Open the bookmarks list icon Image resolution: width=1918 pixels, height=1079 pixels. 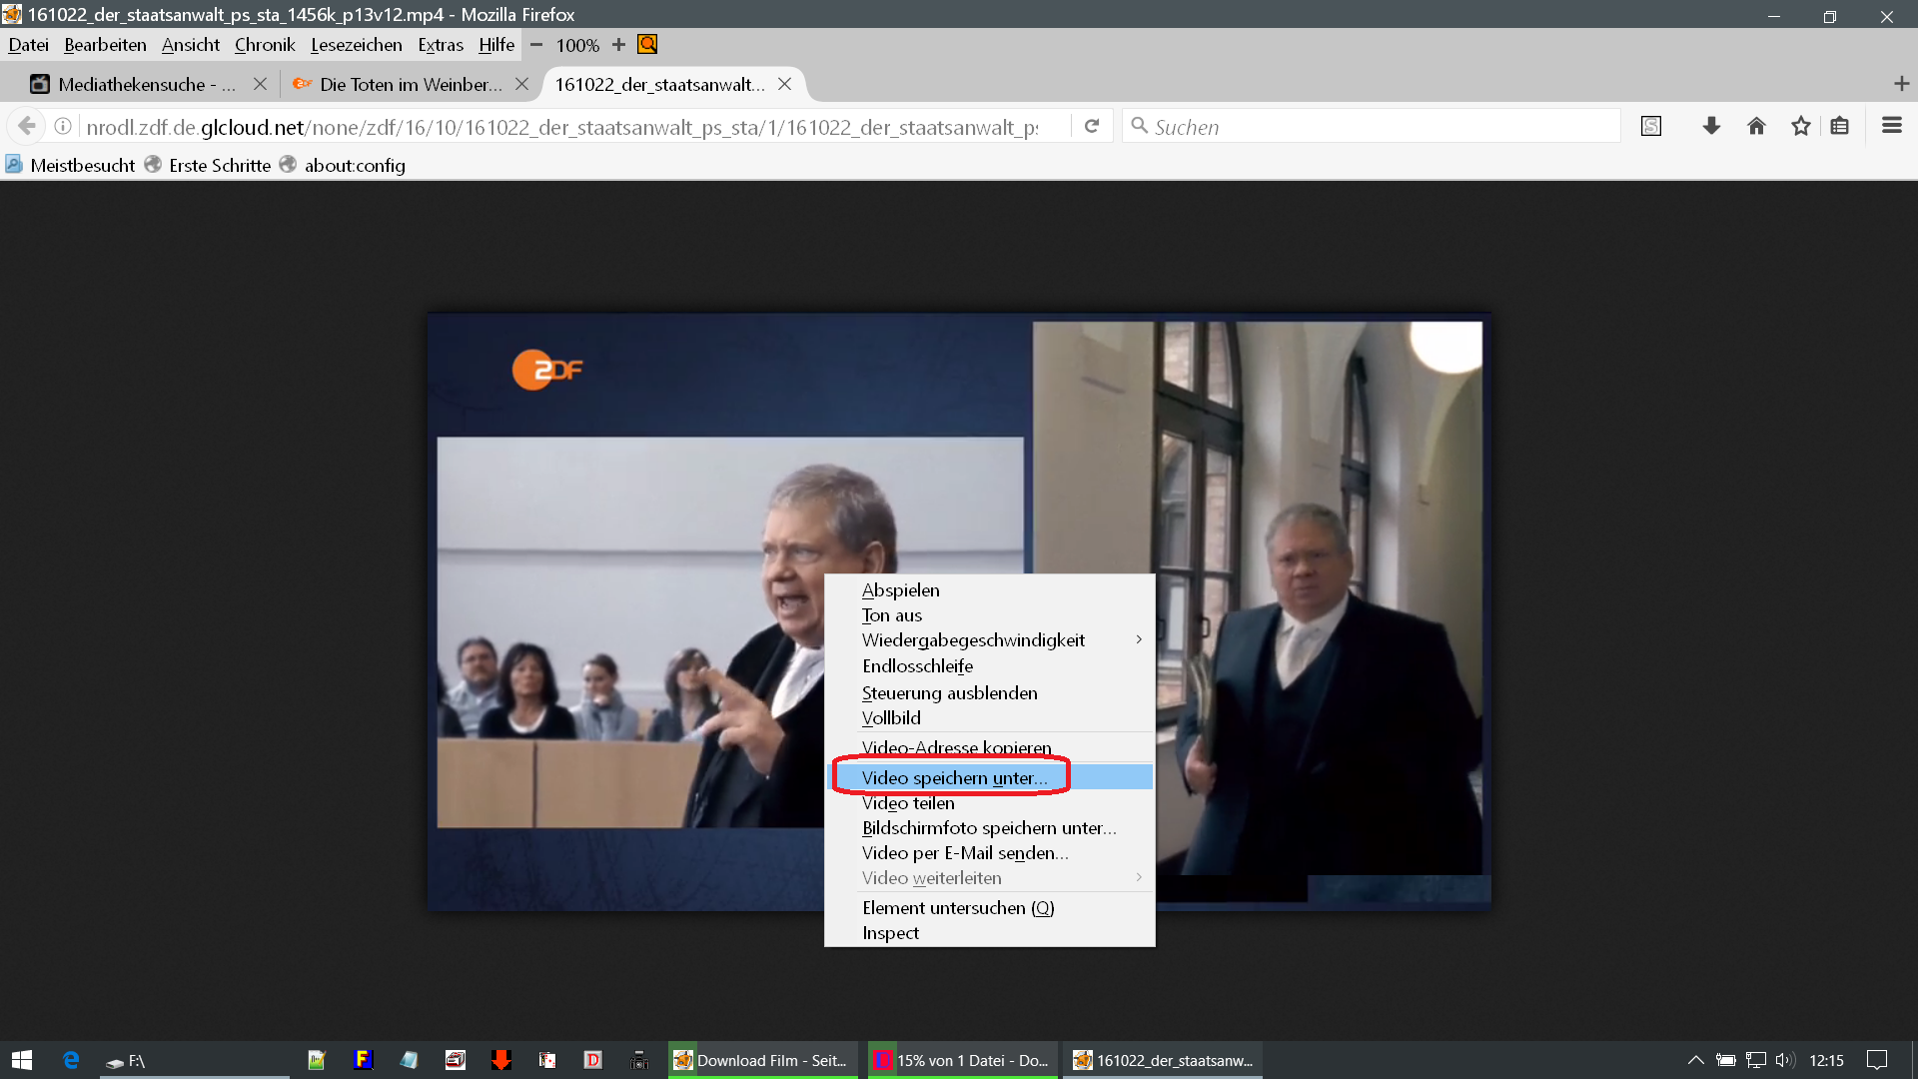tap(1840, 126)
